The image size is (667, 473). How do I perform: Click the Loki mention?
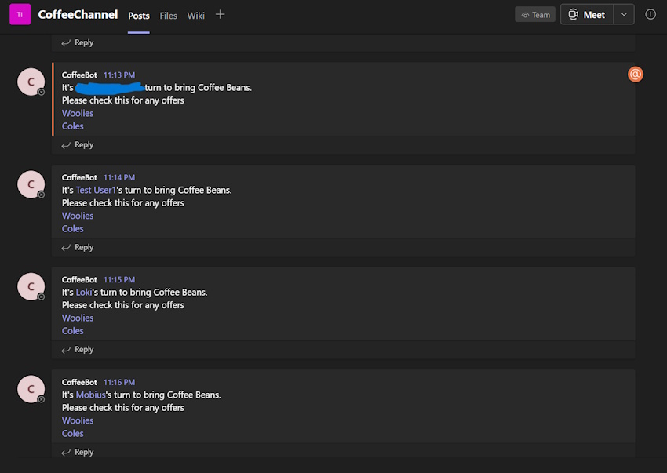[x=84, y=293]
